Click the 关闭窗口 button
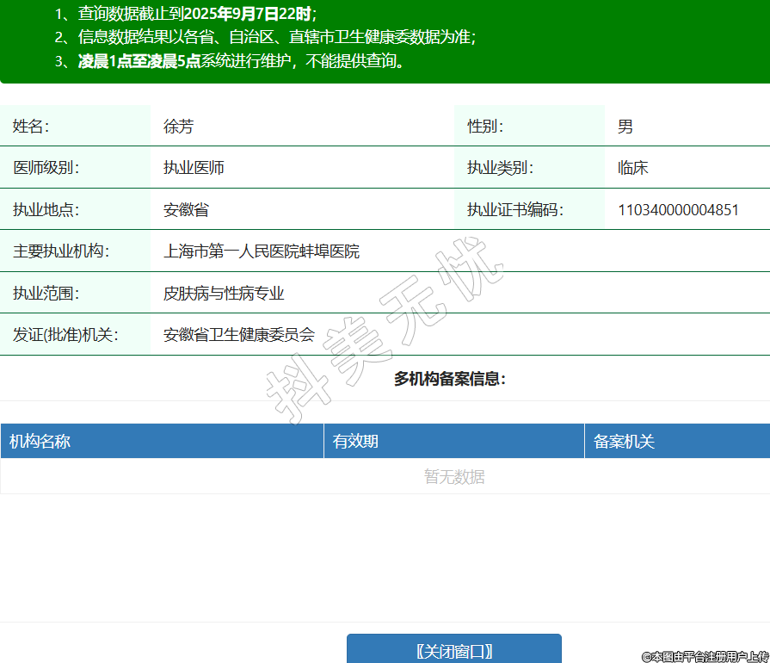Viewport: 770px width, 663px height. (453, 651)
